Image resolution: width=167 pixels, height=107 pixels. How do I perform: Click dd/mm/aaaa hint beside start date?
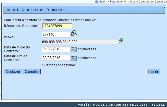87,49
